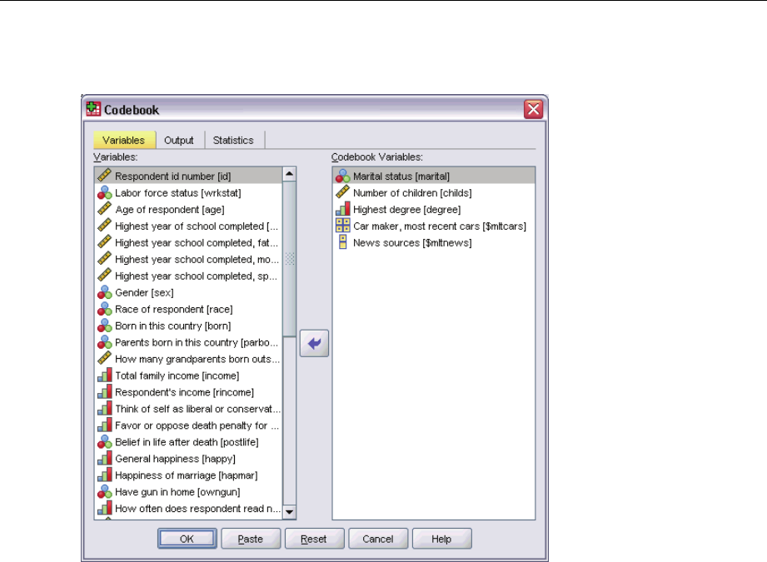Click the ordinal icon beside Favor or oppose death penalty
Screen dimensions: 767x562
tap(104, 425)
